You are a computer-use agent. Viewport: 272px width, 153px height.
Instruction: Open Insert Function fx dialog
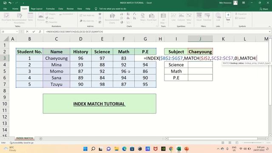click(40, 31)
